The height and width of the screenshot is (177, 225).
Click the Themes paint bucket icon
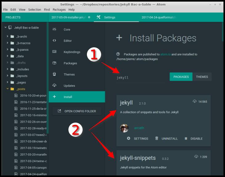pos(54,74)
